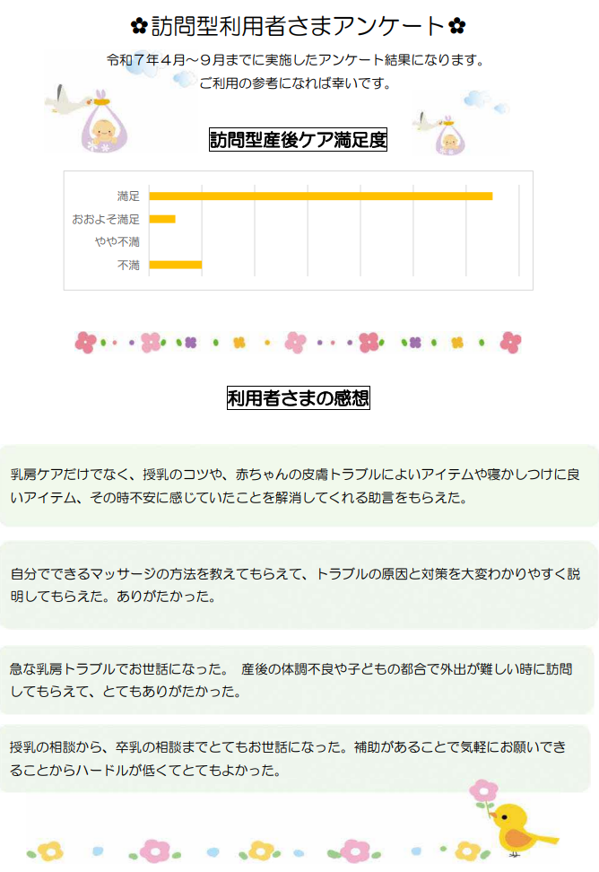This screenshot has width=599, height=872.
Task: Click the small cloud beside the subtitle text
Action: tap(184, 80)
